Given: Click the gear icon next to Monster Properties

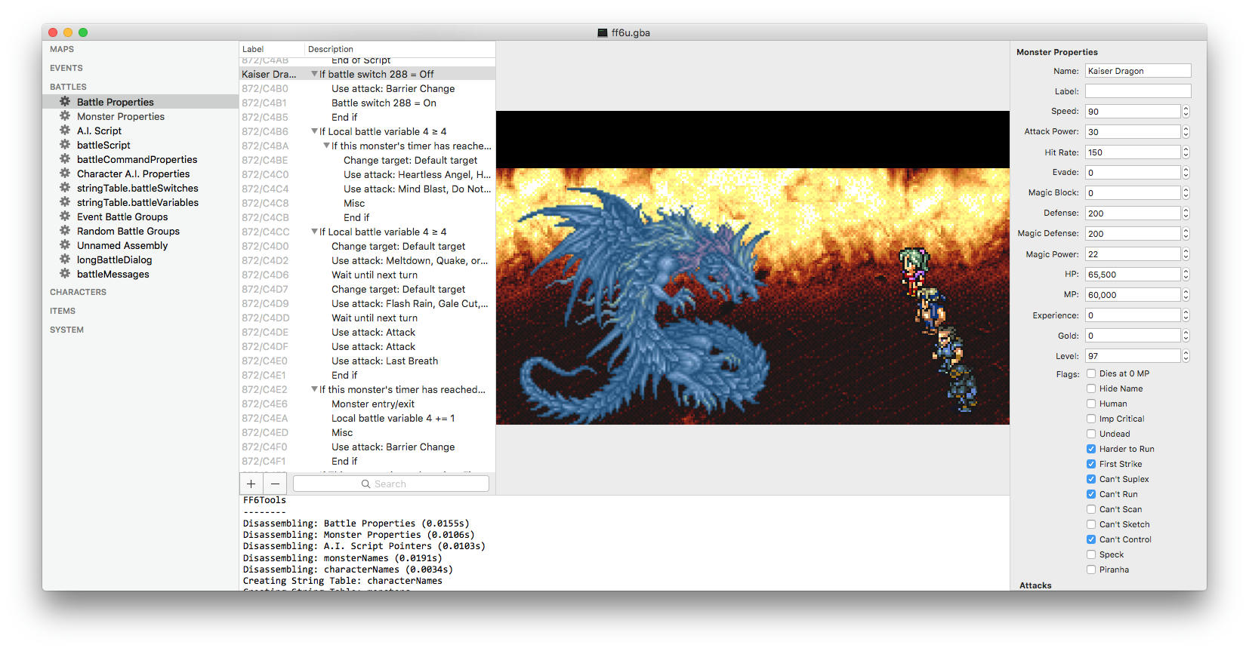Looking at the screenshot, I should 65,115.
